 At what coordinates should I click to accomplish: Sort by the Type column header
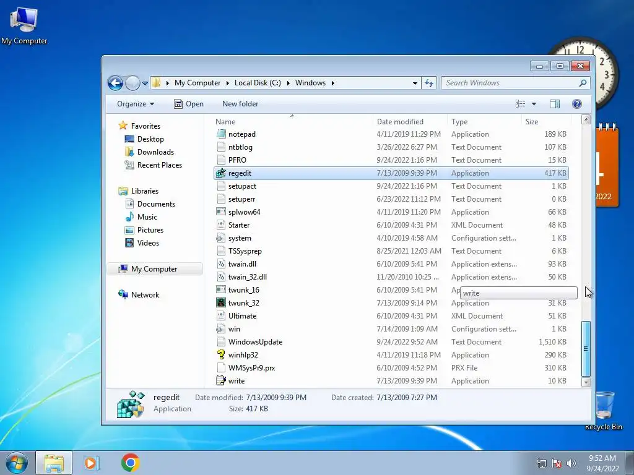click(x=484, y=122)
